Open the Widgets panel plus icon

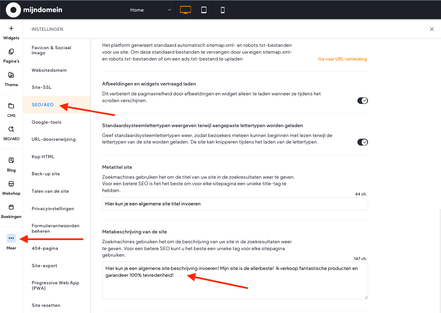(x=11, y=29)
